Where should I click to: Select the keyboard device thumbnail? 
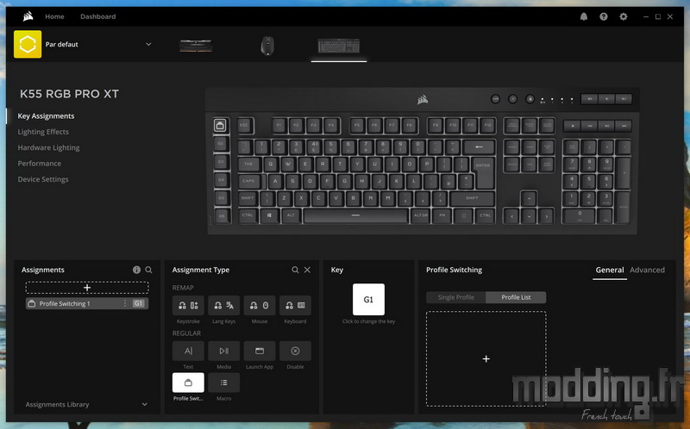point(339,46)
